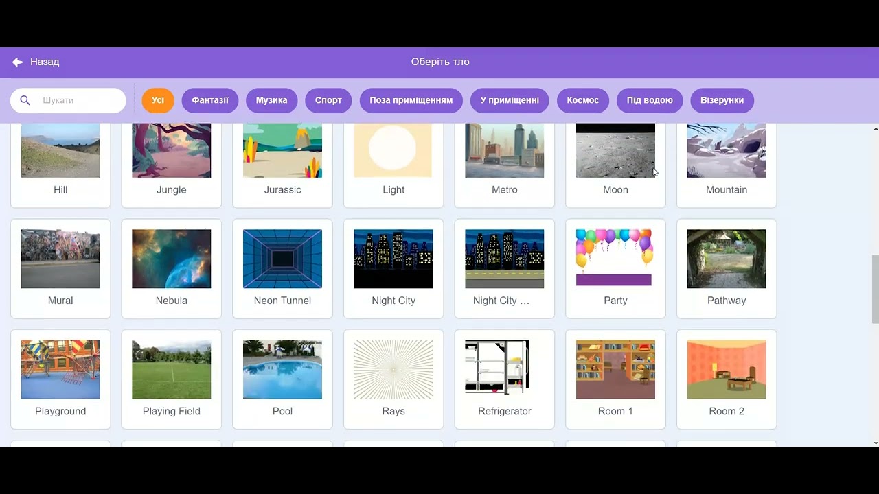Pick the Mountain backdrop
The width and height of the screenshot is (879, 494).
727,165
